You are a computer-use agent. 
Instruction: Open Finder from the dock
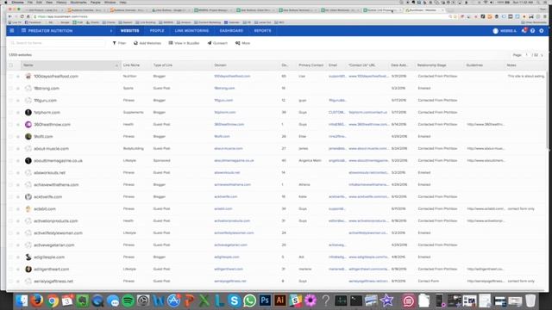[22, 301]
